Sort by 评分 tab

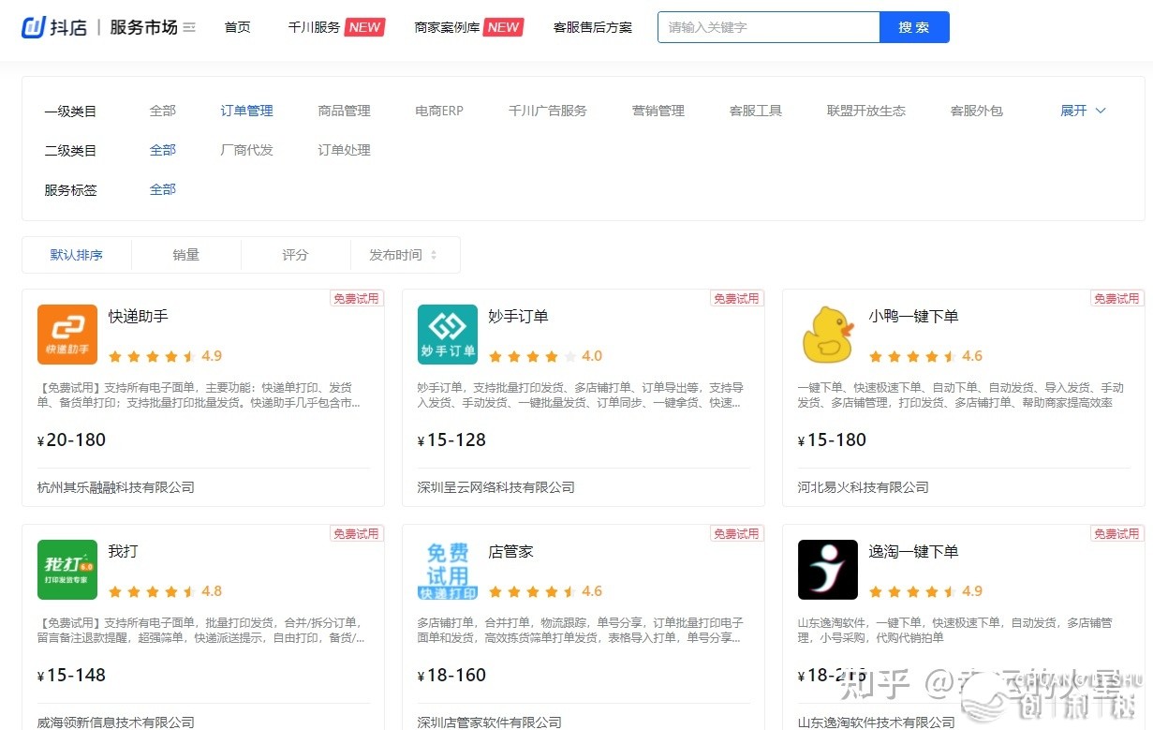click(296, 255)
